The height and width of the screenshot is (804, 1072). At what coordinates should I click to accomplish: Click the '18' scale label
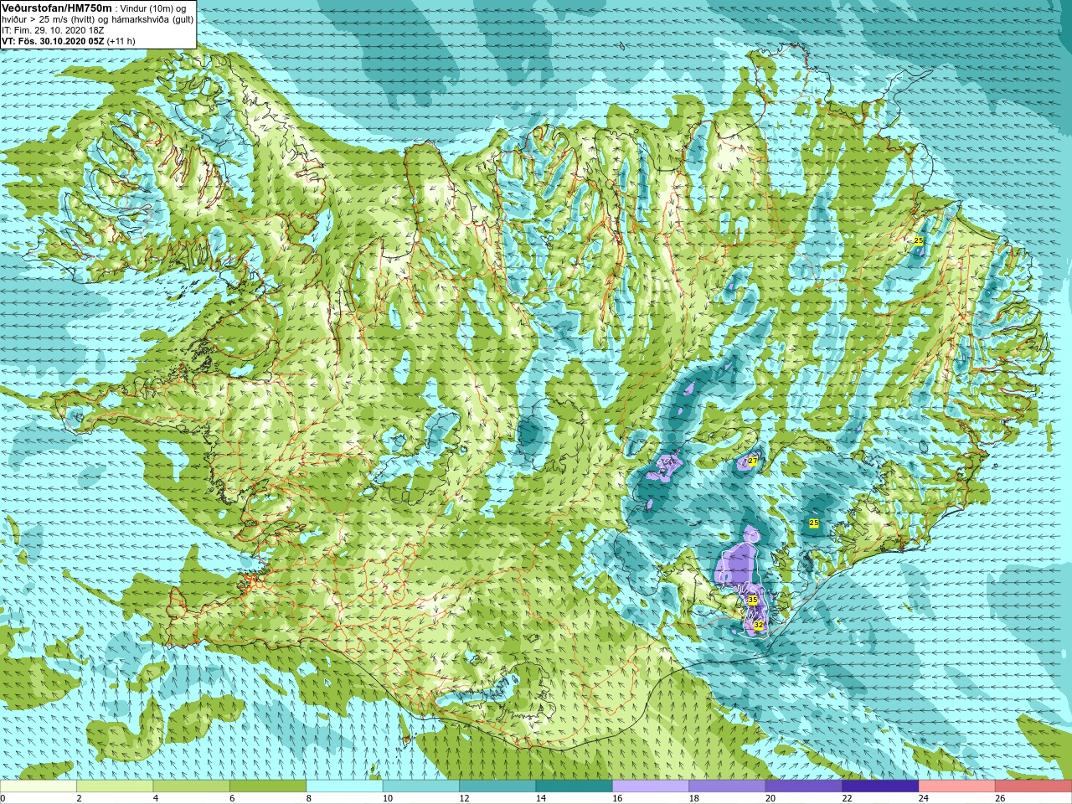click(x=693, y=798)
